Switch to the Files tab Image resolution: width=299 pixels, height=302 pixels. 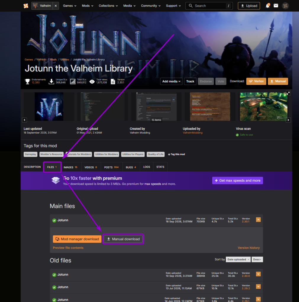click(x=52, y=167)
